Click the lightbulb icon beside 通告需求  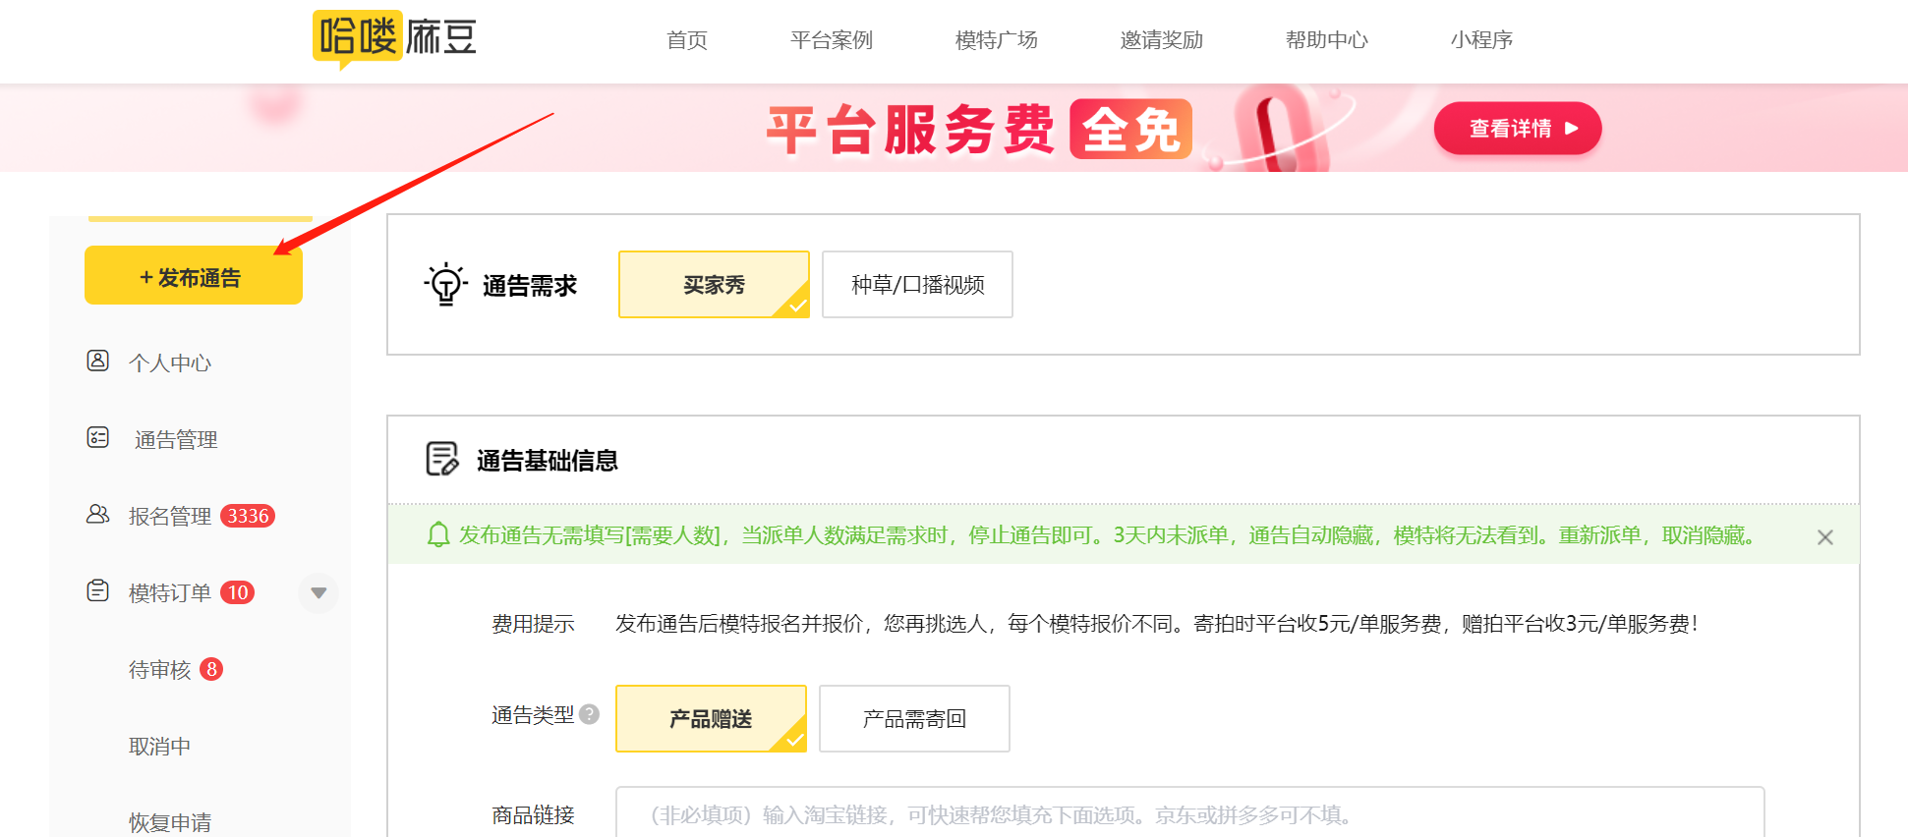tap(446, 285)
